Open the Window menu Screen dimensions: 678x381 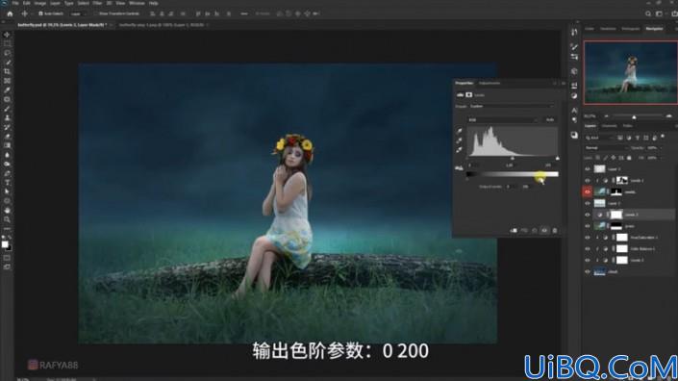click(138, 3)
